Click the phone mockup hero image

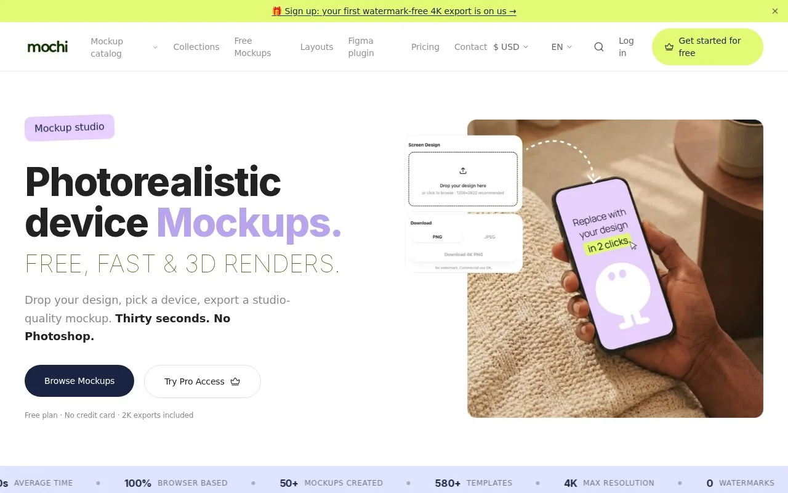click(615, 269)
